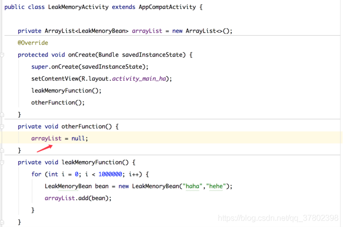Click the @Override annotation

point(33,43)
